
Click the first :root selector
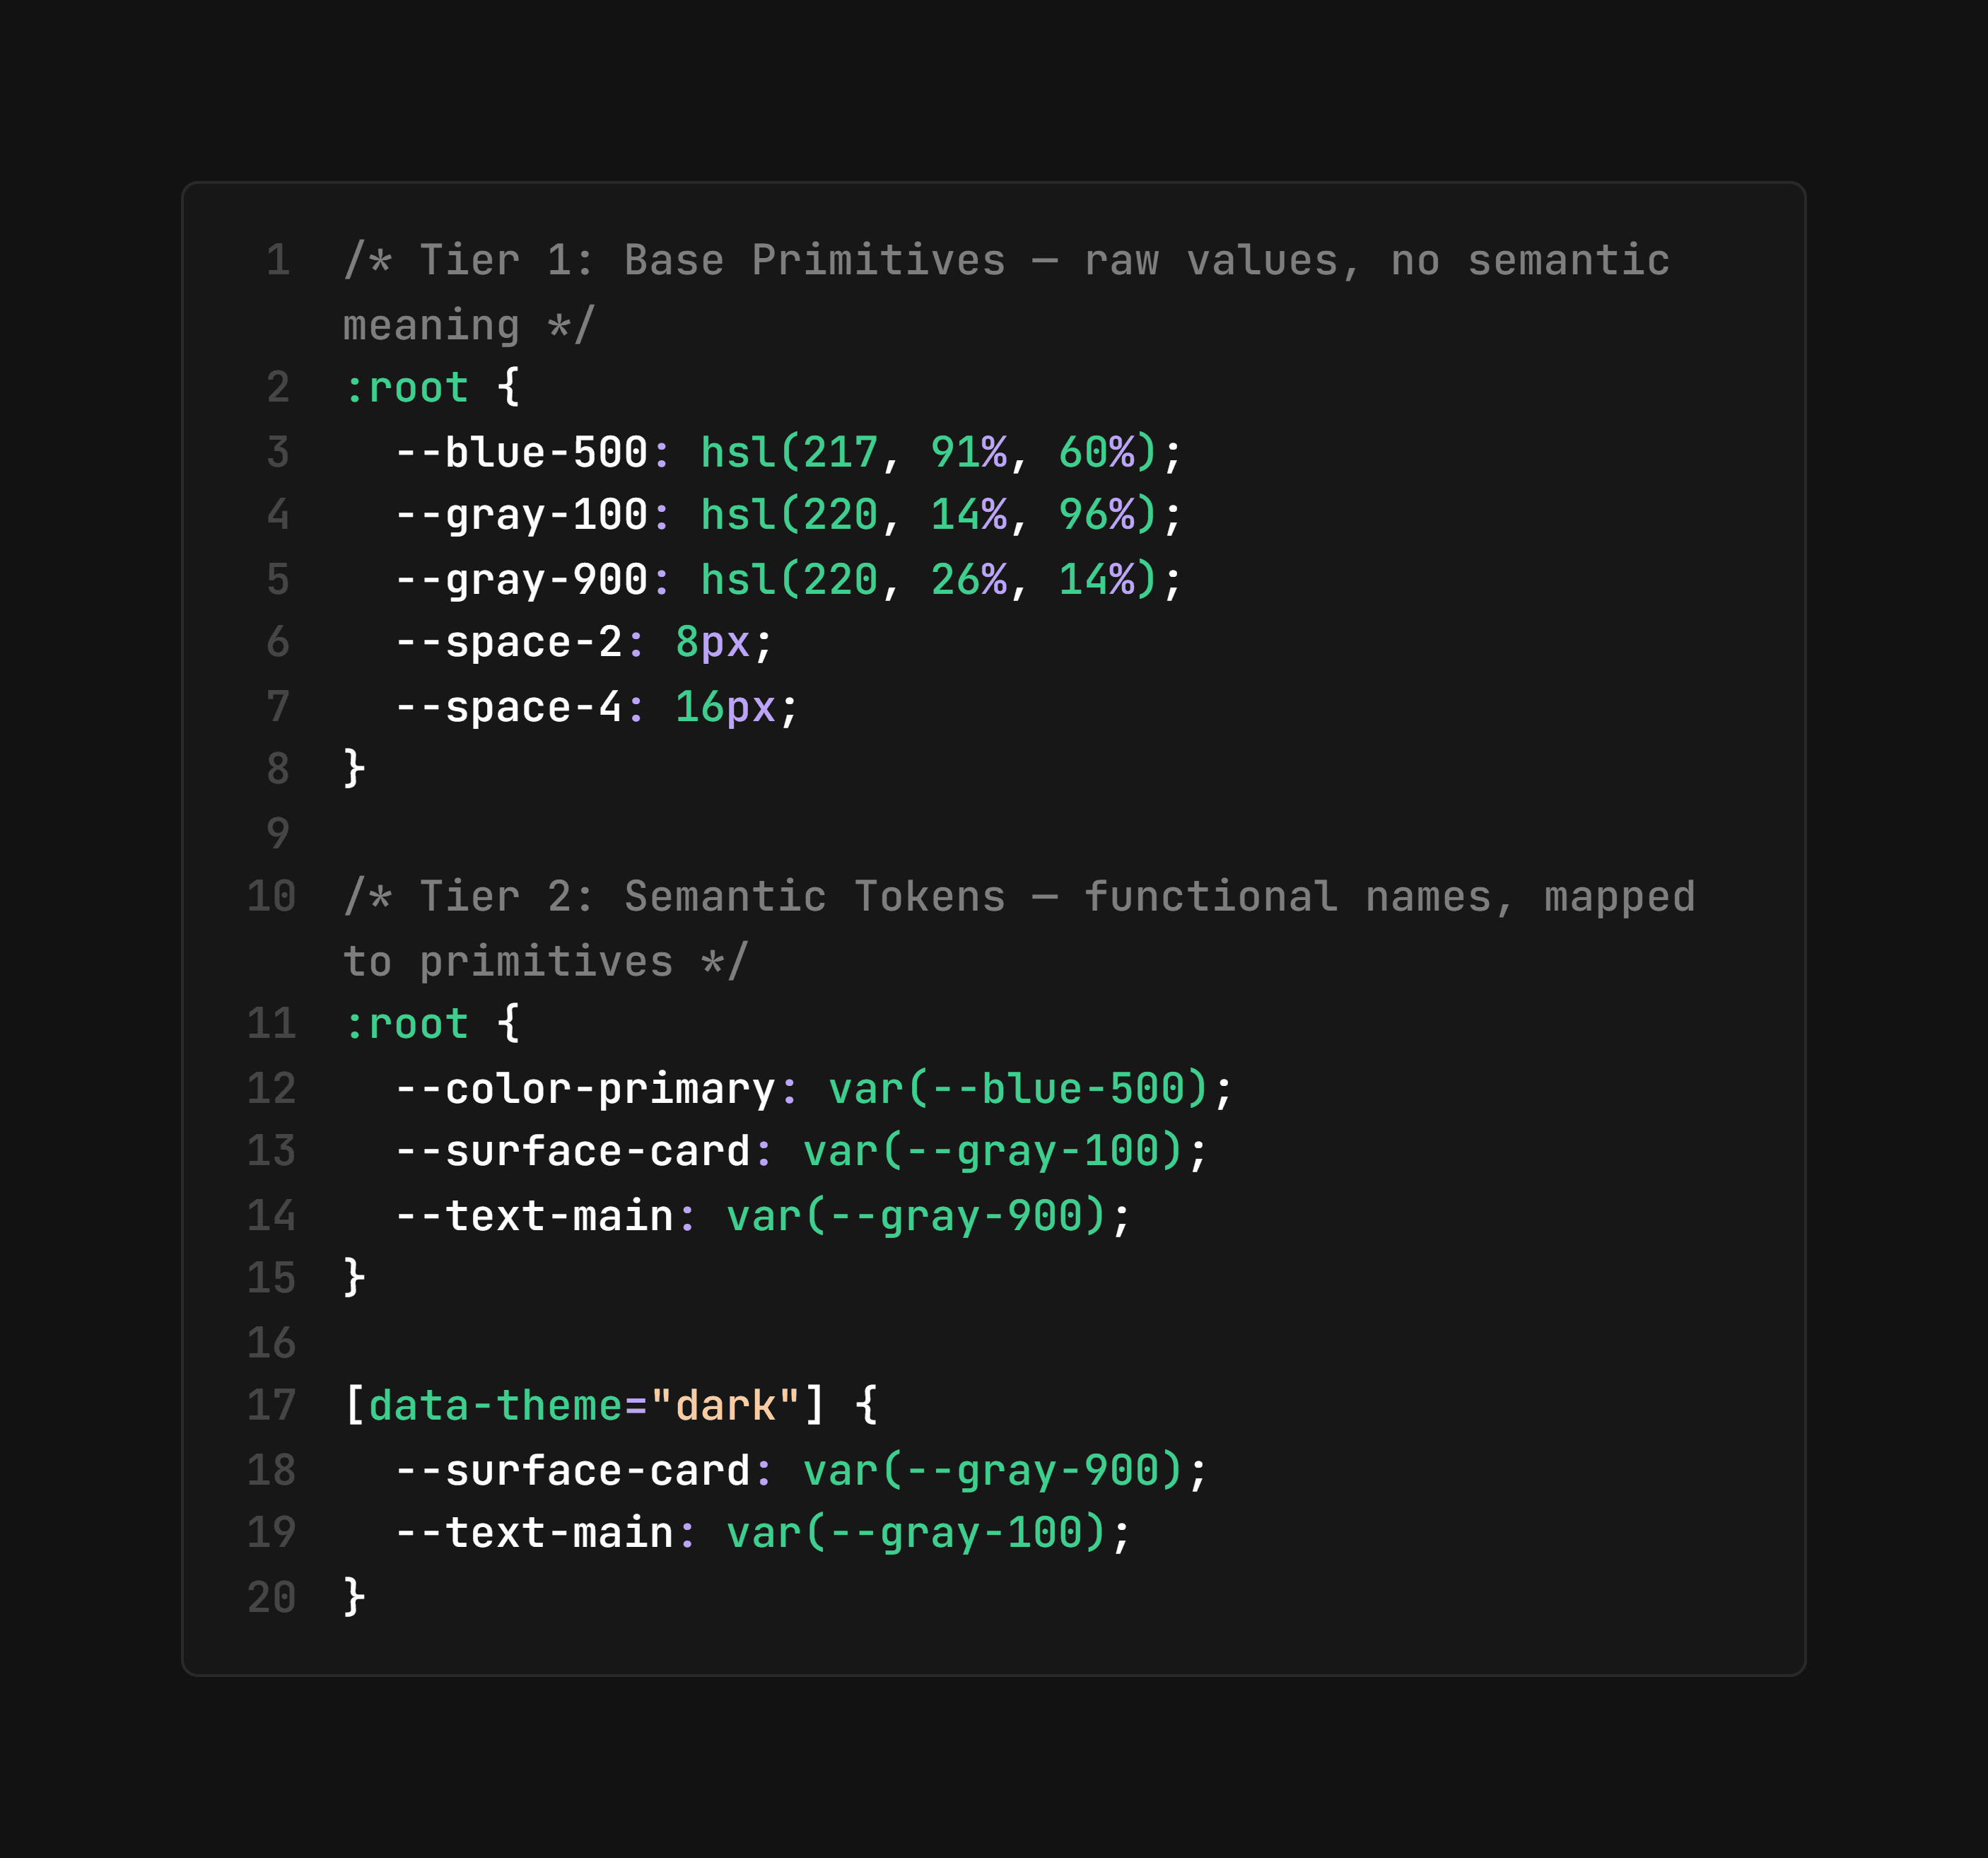pos(405,388)
